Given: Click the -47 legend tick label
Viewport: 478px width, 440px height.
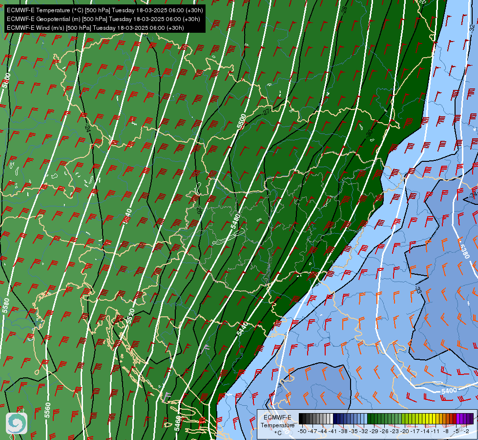Looking at the screenshot, I should click(312, 431).
